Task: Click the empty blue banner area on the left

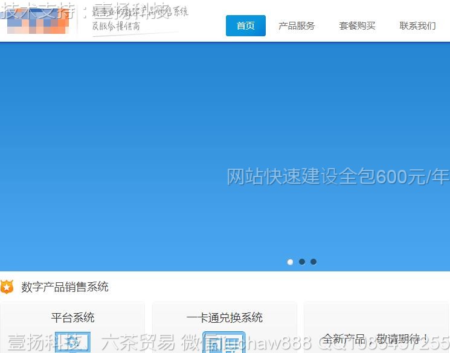Action: tap(91, 151)
